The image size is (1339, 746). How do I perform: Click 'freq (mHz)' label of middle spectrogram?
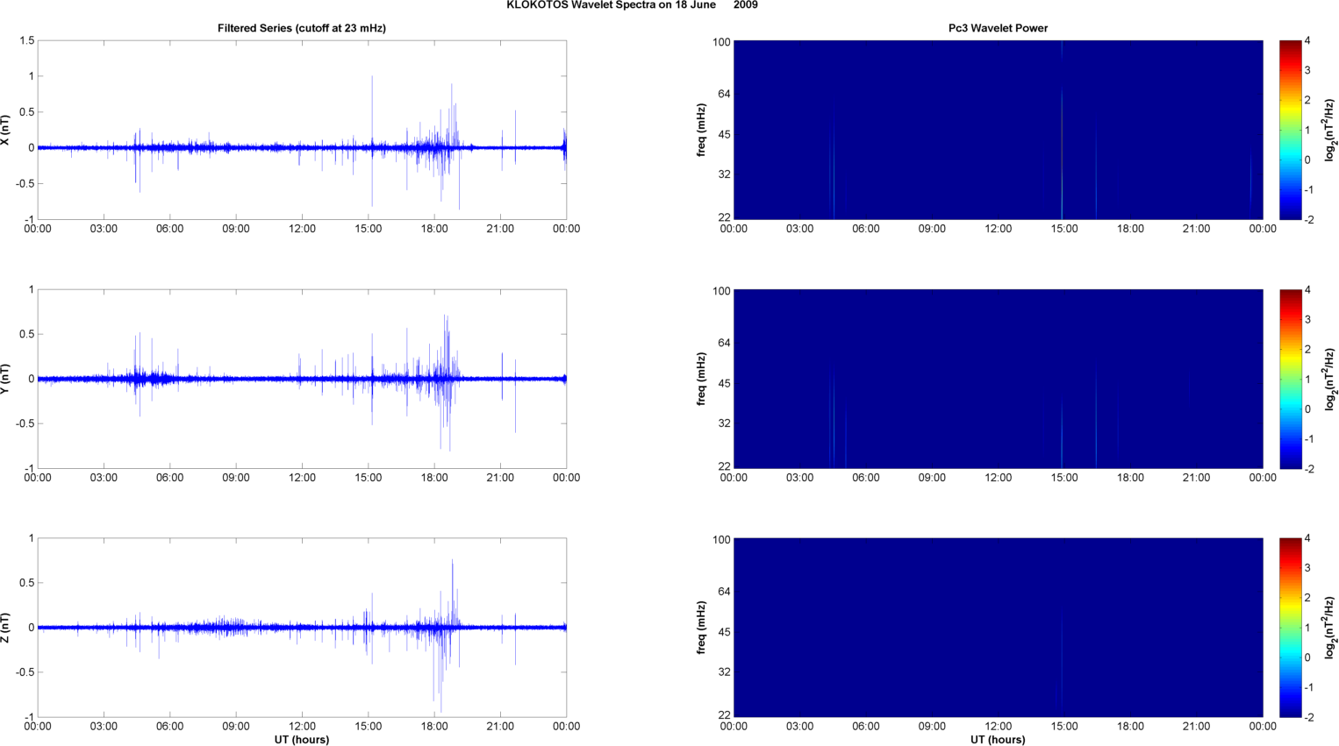pyautogui.click(x=701, y=379)
